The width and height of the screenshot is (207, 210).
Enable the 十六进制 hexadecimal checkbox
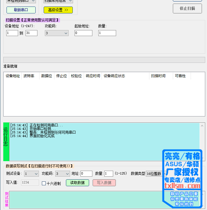pyautogui.click(x=44, y=183)
